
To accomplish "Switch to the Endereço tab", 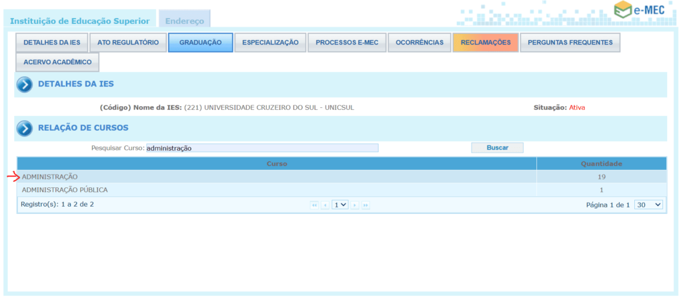I will tap(184, 21).
